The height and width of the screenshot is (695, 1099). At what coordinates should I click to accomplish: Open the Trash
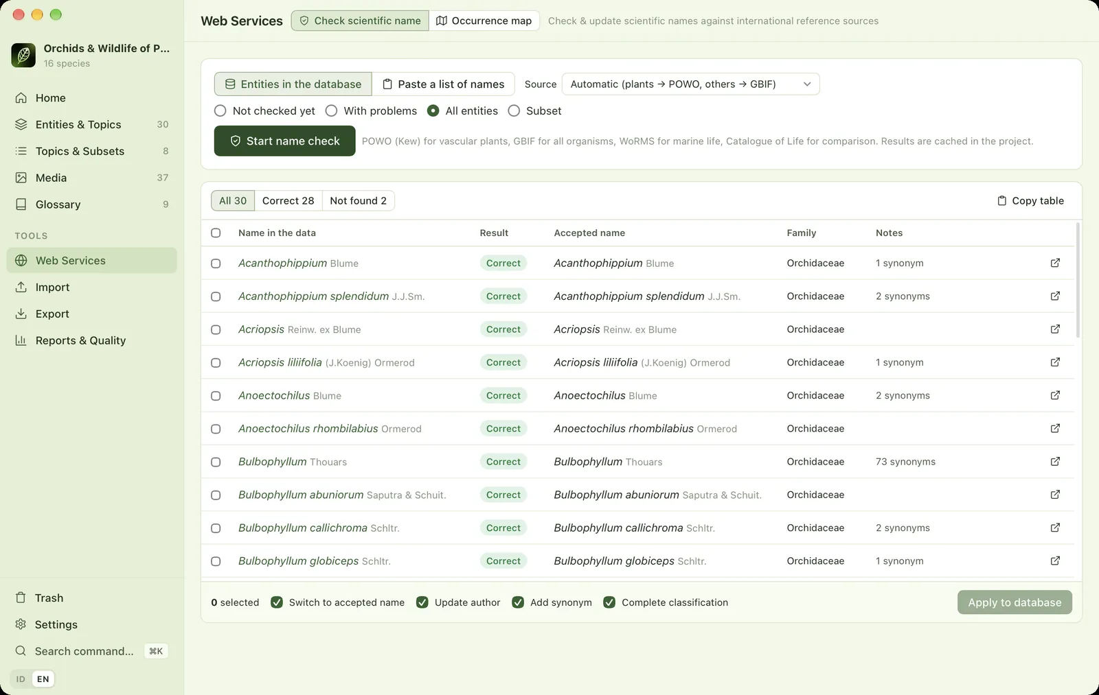coord(92,598)
